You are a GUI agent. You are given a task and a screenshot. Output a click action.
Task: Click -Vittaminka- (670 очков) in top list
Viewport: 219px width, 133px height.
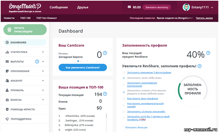tap(80, 116)
